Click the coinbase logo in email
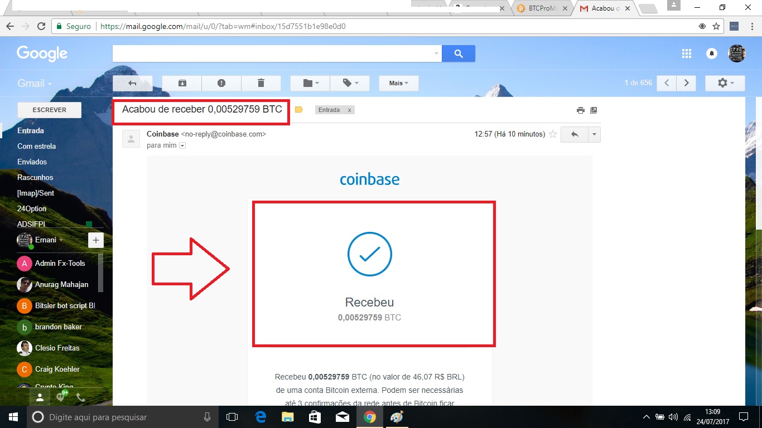Screen dimensions: 762x428 (x=370, y=179)
